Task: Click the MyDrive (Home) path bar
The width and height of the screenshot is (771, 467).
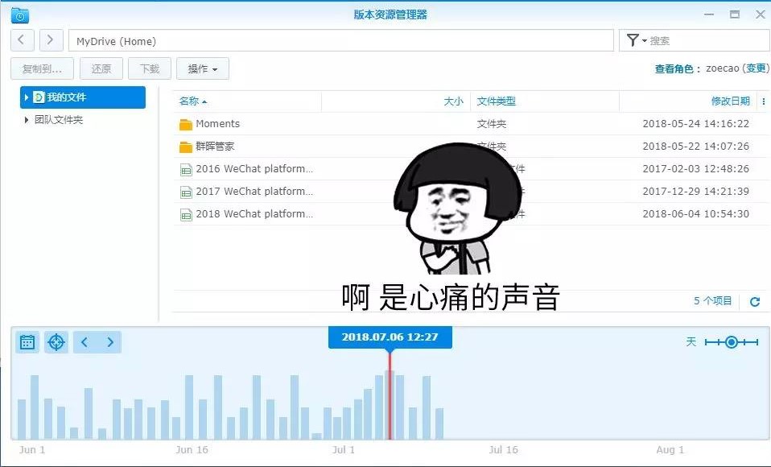Action: click(340, 41)
